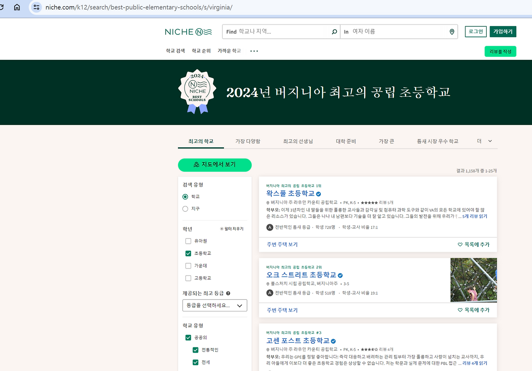Click 주변 주택 보기 under 왁스풀 초등학교
Screen dimensions: 532x371
click(282, 245)
